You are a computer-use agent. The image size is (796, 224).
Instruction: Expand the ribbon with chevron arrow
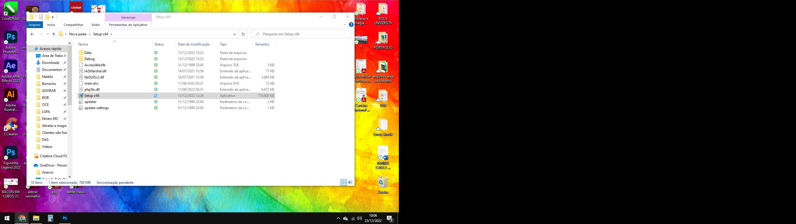345,25
